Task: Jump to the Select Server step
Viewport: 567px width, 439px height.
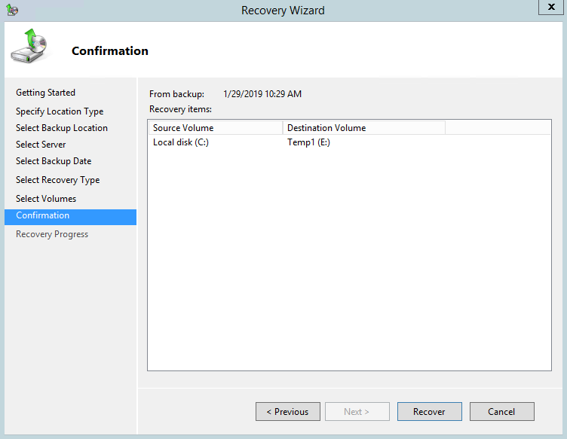Action: coord(41,145)
